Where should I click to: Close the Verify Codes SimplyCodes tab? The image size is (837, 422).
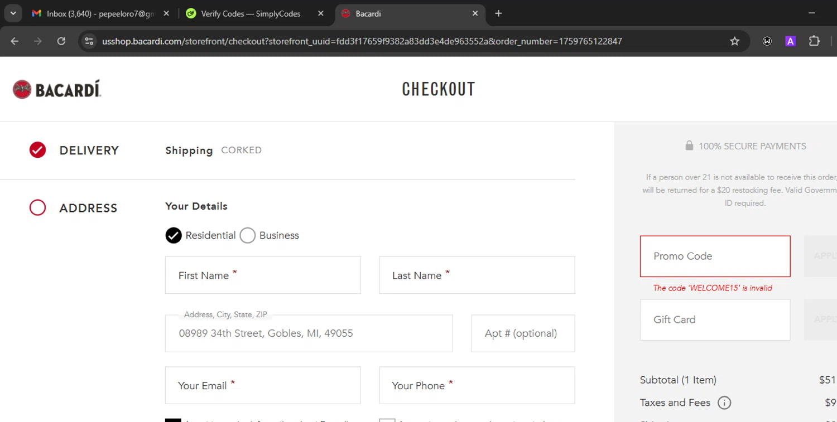[x=321, y=13]
